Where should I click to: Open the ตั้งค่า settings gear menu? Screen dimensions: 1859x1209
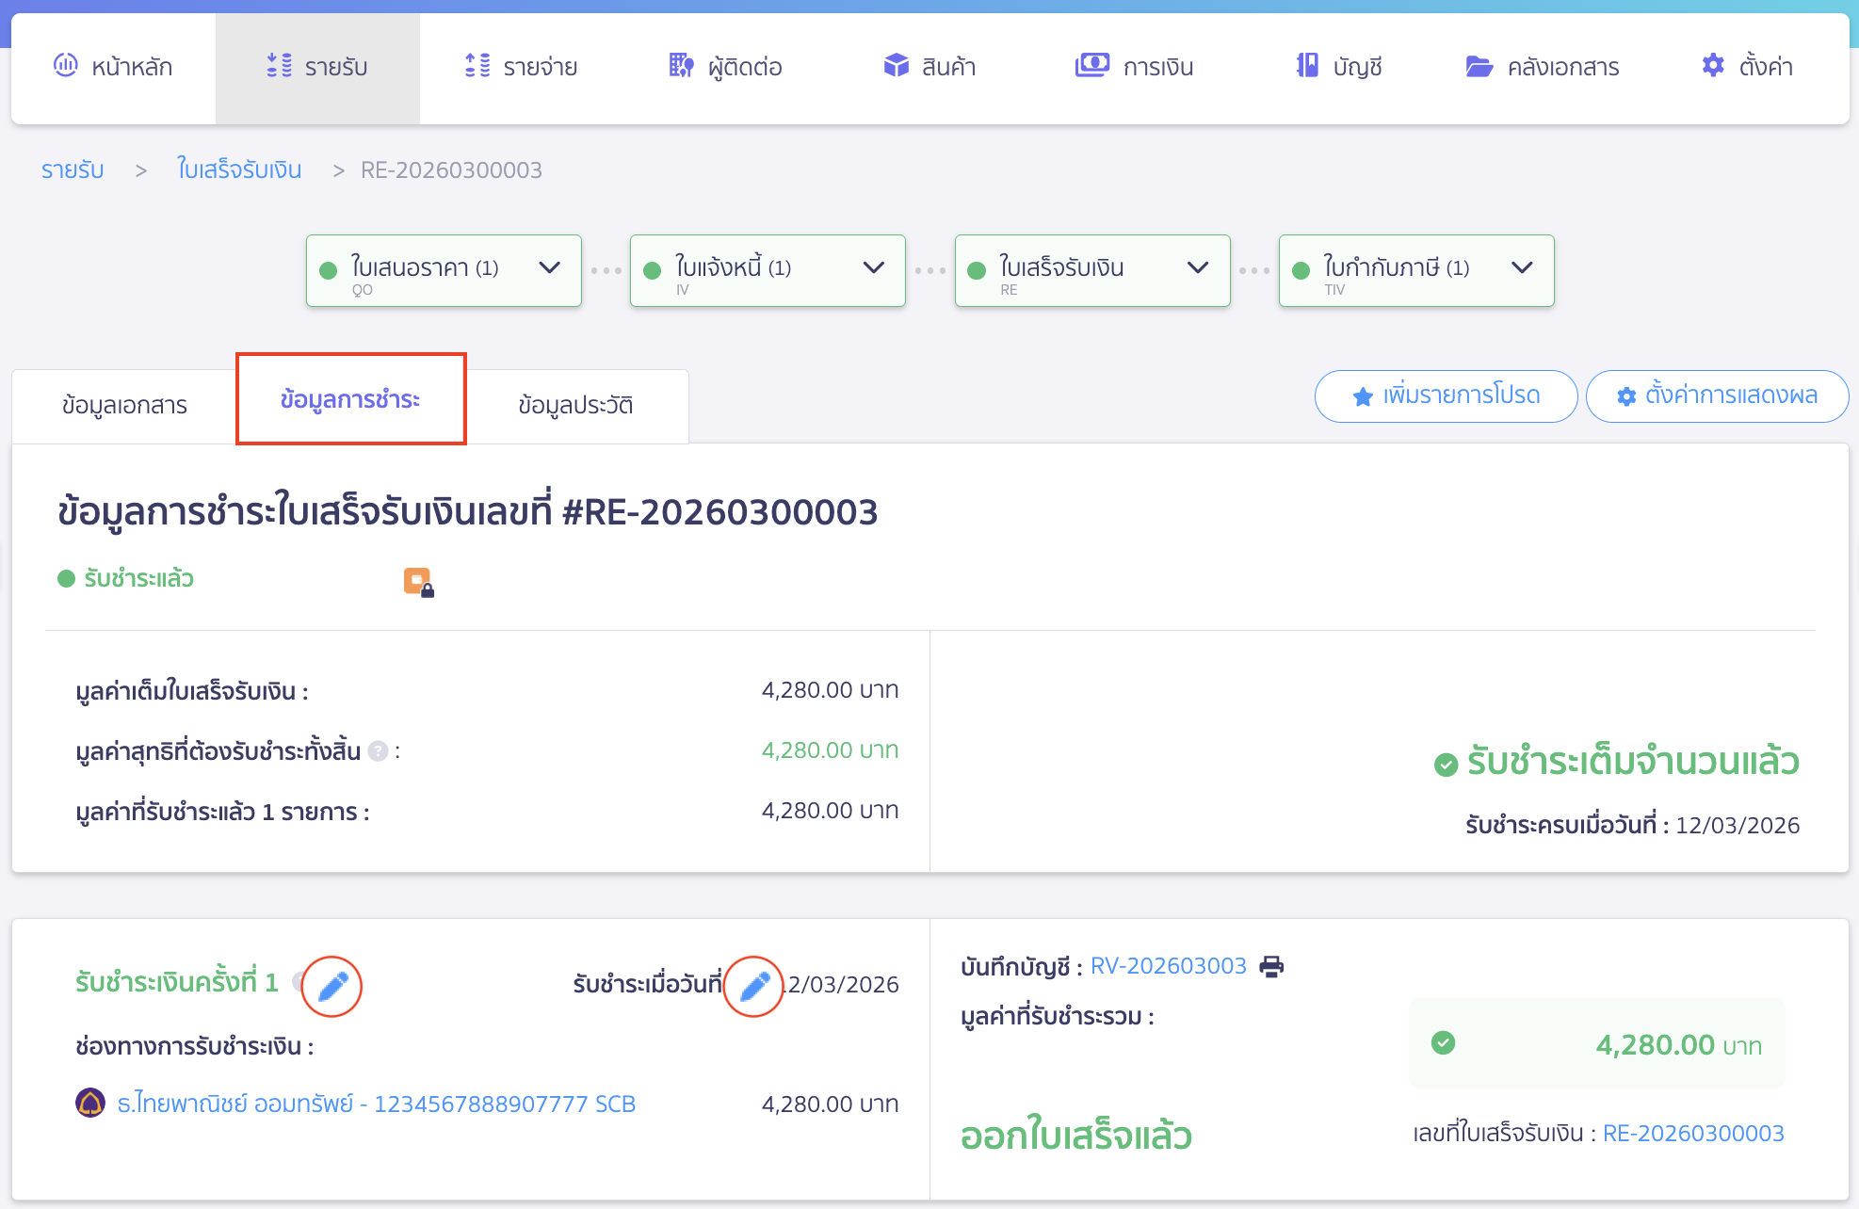tap(1747, 67)
